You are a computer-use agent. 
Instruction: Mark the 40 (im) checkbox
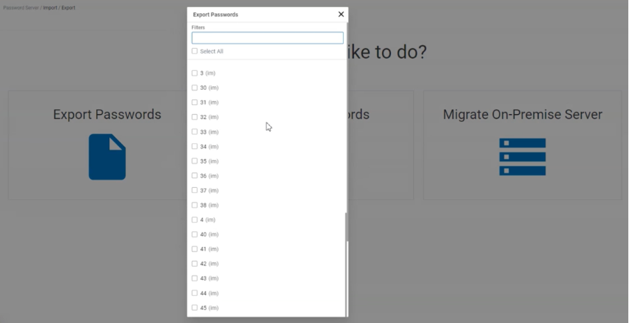tap(195, 235)
